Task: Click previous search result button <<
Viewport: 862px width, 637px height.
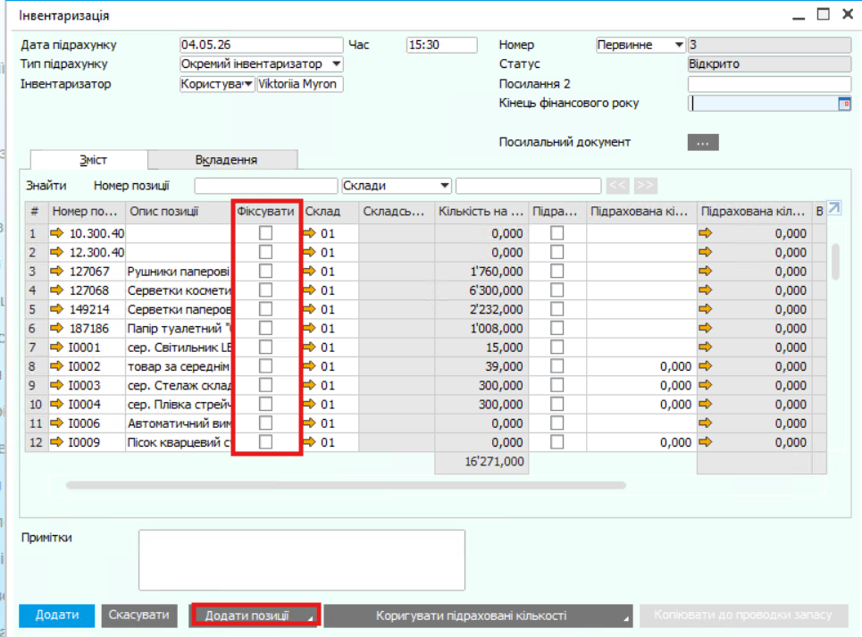Action: click(x=617, y=185)
